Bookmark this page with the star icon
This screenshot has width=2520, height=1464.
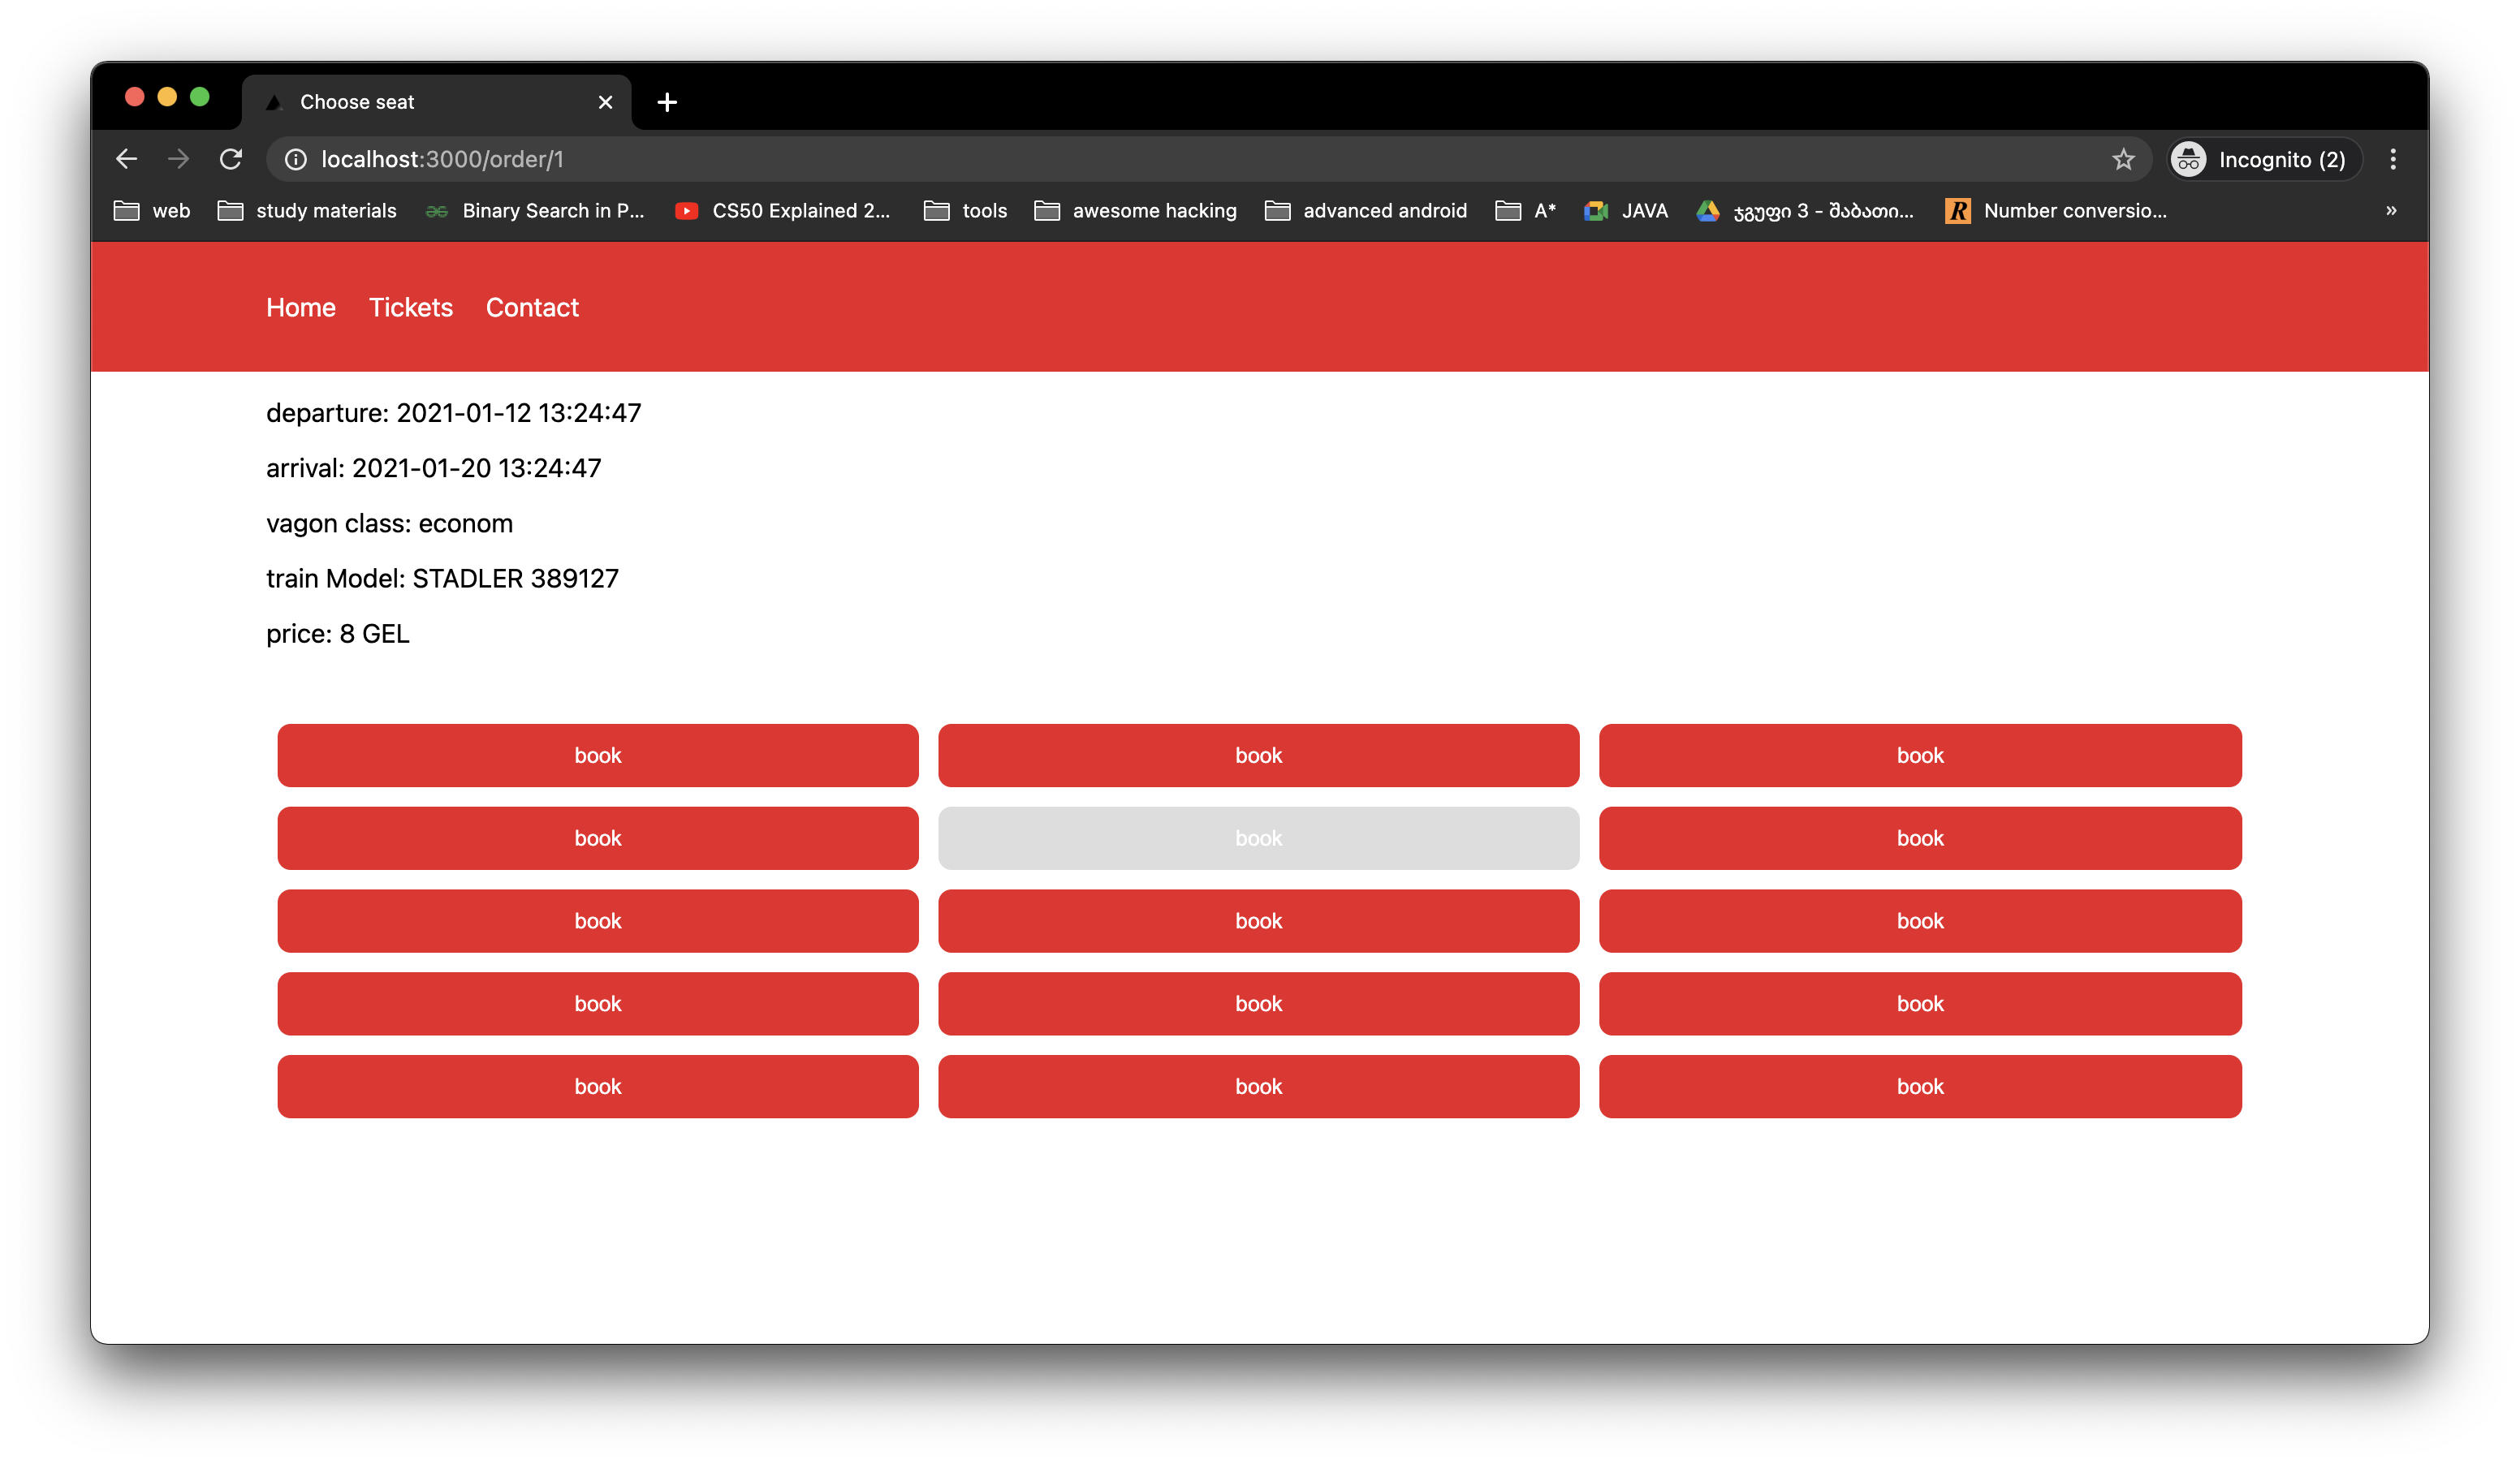[2123, 159]
